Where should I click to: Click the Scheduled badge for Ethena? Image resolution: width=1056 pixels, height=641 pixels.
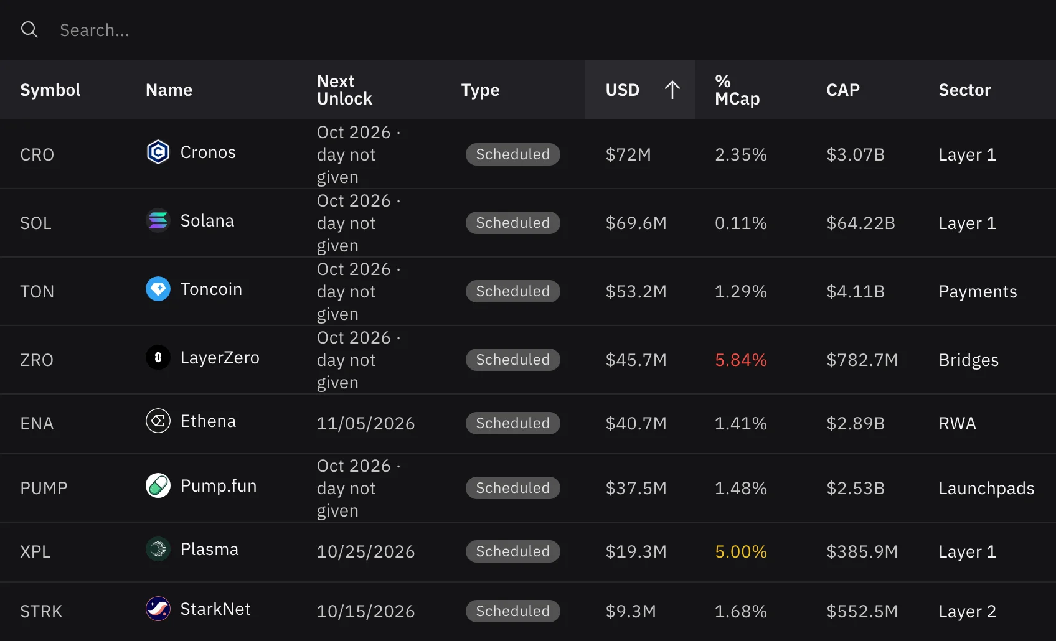513,423
